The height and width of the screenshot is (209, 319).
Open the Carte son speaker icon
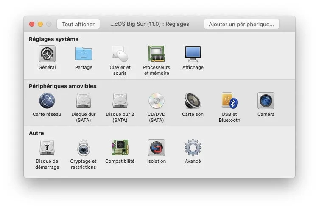click(x=193, y=101)
